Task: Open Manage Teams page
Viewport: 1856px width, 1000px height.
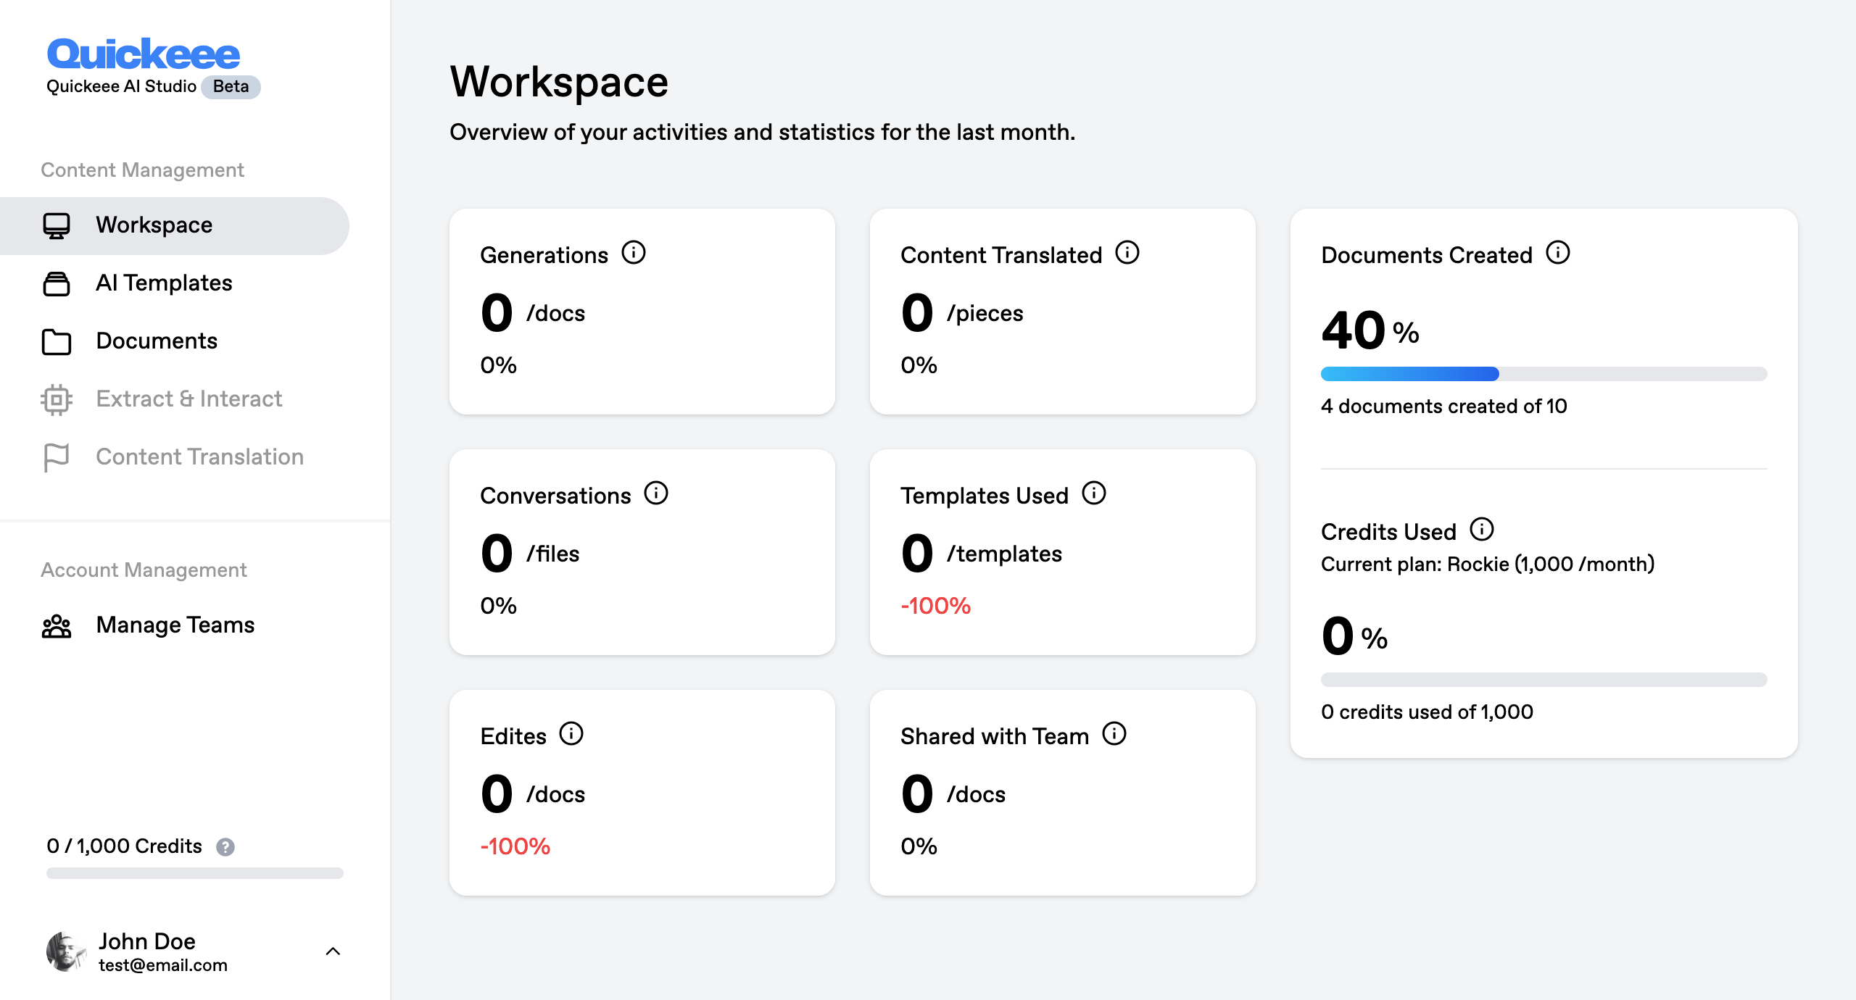Action: 175,625
